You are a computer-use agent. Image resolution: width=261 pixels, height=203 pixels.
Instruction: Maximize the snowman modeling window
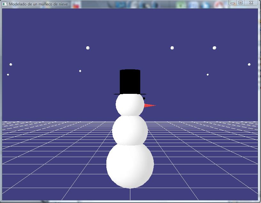click(241, 3)
